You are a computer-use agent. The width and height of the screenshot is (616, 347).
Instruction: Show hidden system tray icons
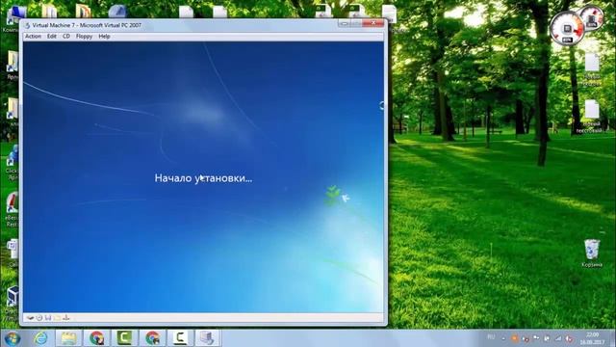(x=503, y=338)
